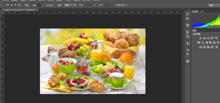Add a Gradient Map adjustment icon
This screenshot has height=103, width=220.
click(x=216, y=47)
